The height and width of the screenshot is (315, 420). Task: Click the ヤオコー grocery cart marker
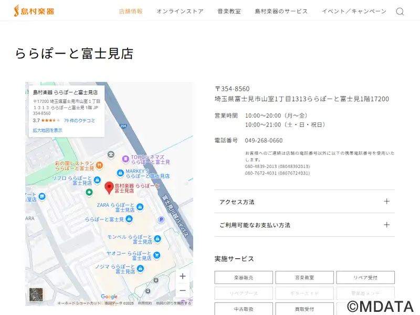pos(156,255)
